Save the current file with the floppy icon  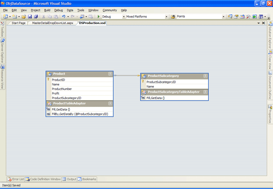(30, 17)
